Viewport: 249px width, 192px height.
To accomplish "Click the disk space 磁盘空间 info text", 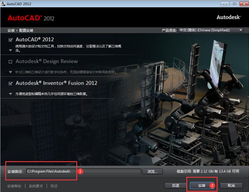I will click(208, 171).
